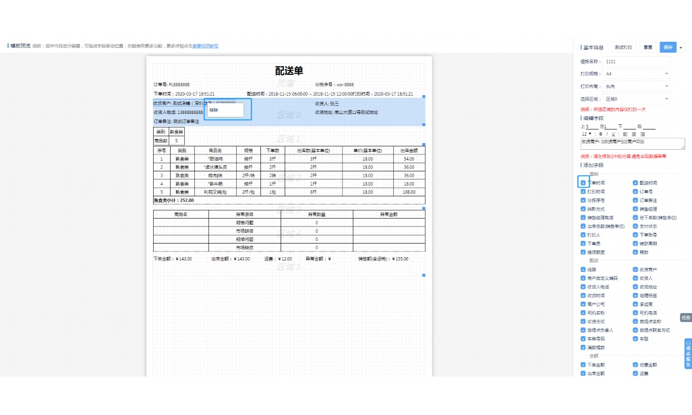Add the 配送时间 field via its plus icon
692x415 pixels.
pyautogui.click(x=635, y=183)
